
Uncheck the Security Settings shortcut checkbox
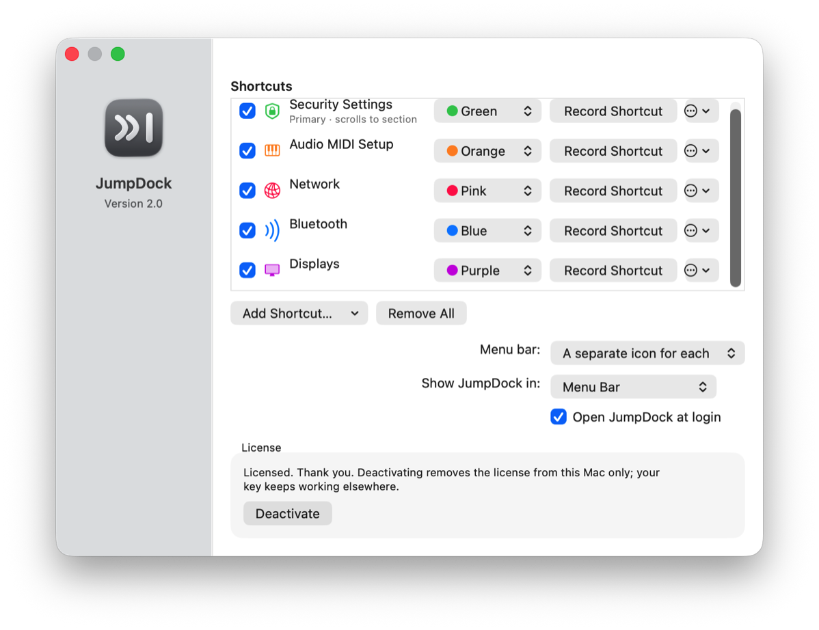point(247,111)
